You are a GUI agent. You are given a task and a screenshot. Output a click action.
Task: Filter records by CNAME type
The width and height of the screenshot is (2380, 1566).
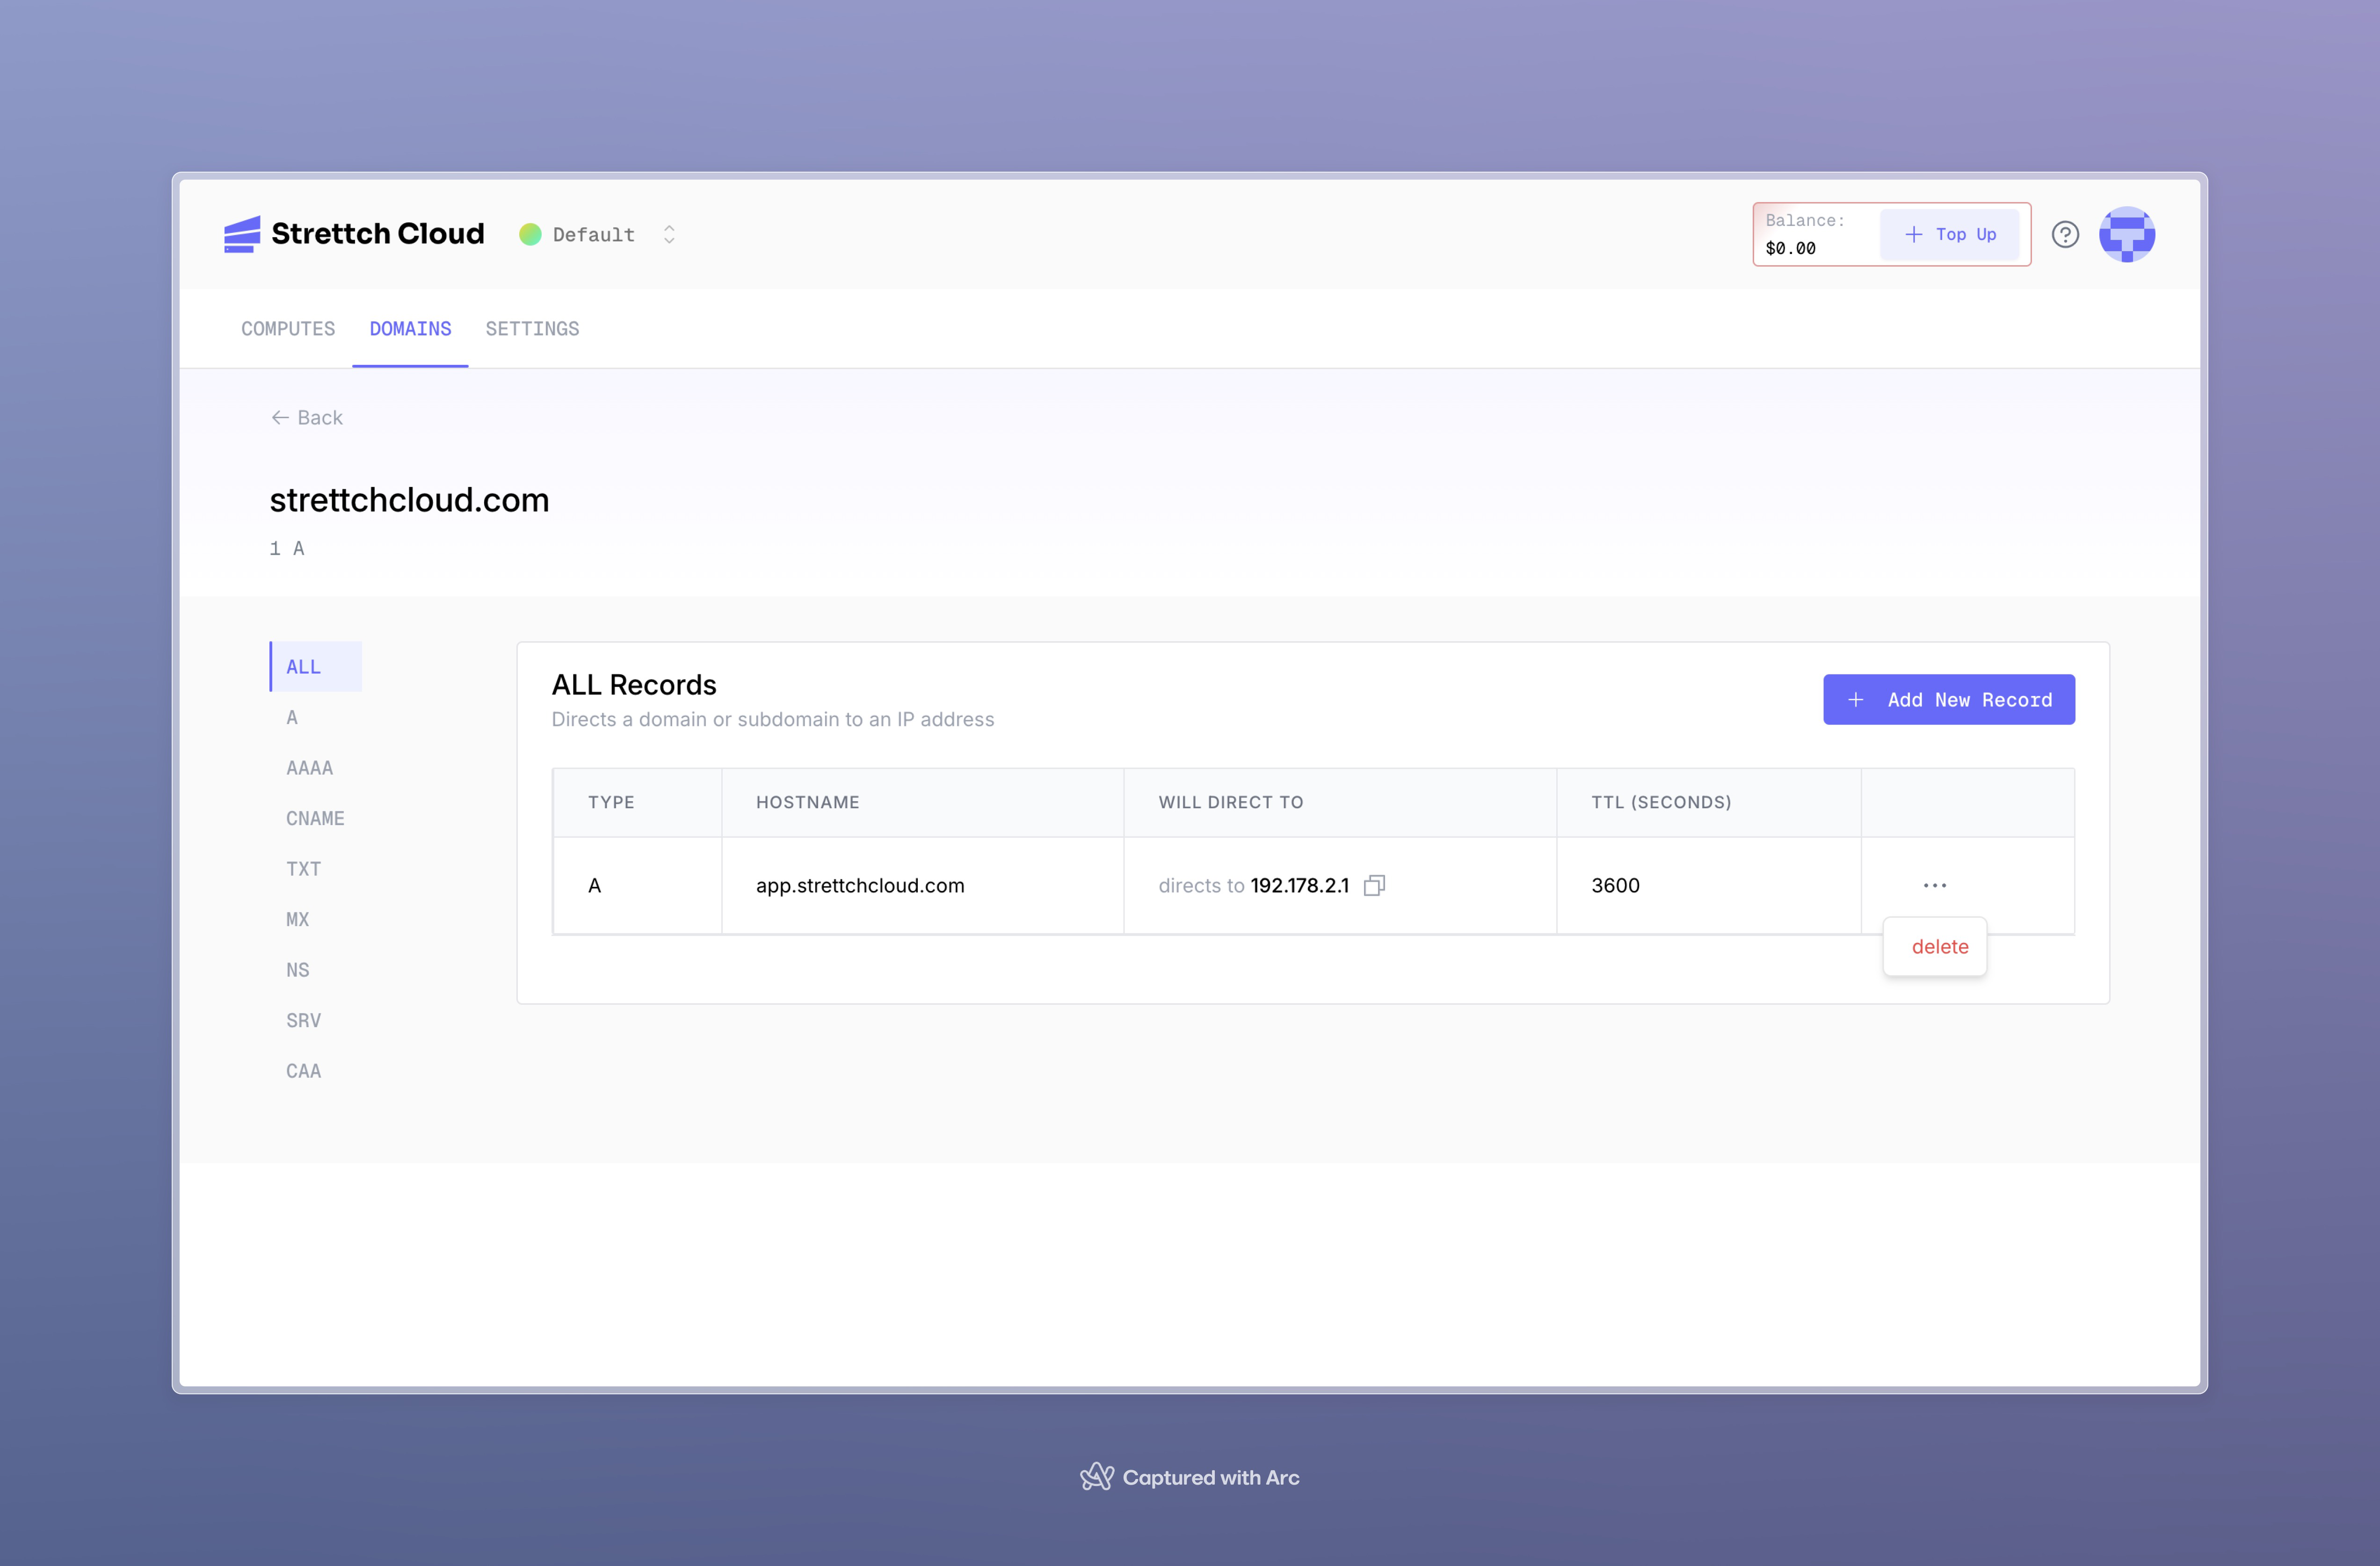pyautogui.click(x=315, y=819)
